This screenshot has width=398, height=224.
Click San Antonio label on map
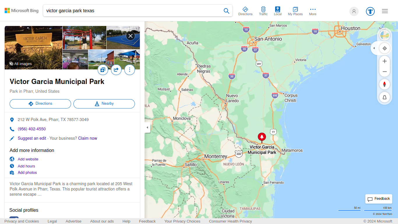click(x=268, y=39)
